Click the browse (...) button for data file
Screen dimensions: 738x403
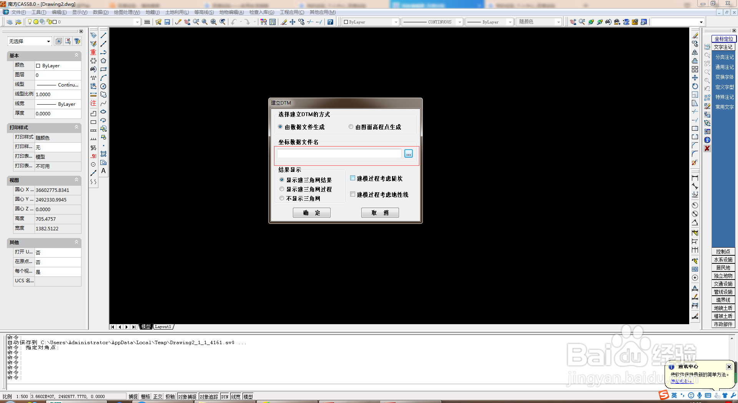[409, 154]
